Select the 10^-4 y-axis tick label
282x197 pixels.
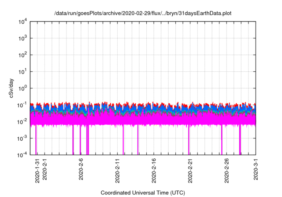click(22, 155)
